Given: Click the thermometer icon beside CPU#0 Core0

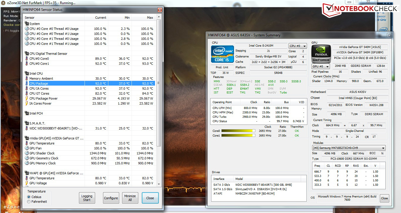Looking at the screenshot, I should pos(27,59).
